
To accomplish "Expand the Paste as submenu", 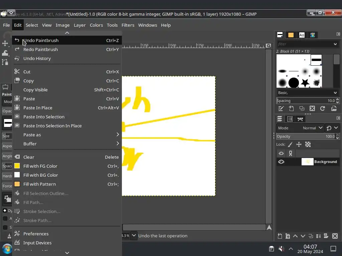I will pyautogui.click(x=67, y=135).
